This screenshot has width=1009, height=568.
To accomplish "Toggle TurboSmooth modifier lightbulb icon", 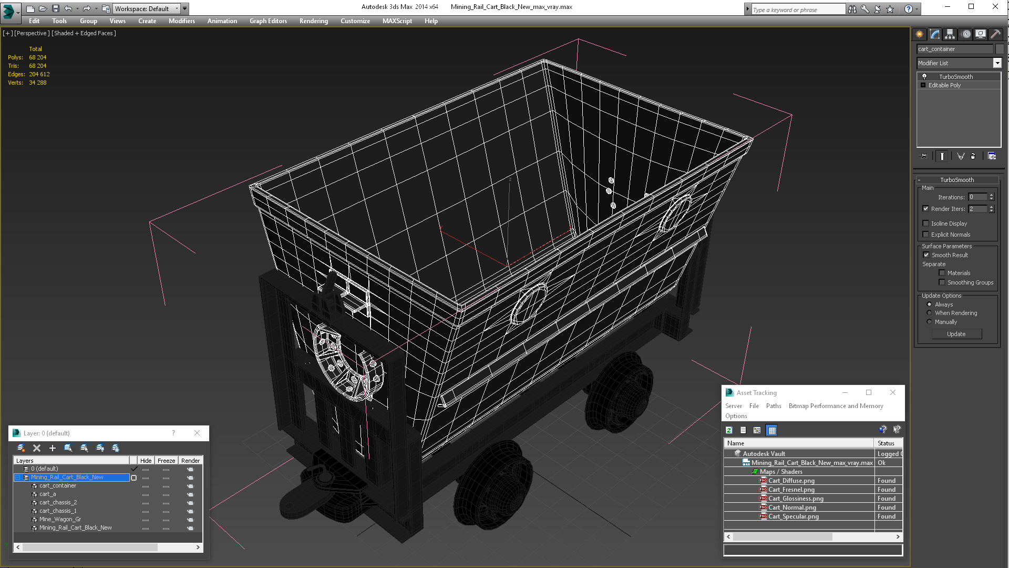I will [924, 77].
